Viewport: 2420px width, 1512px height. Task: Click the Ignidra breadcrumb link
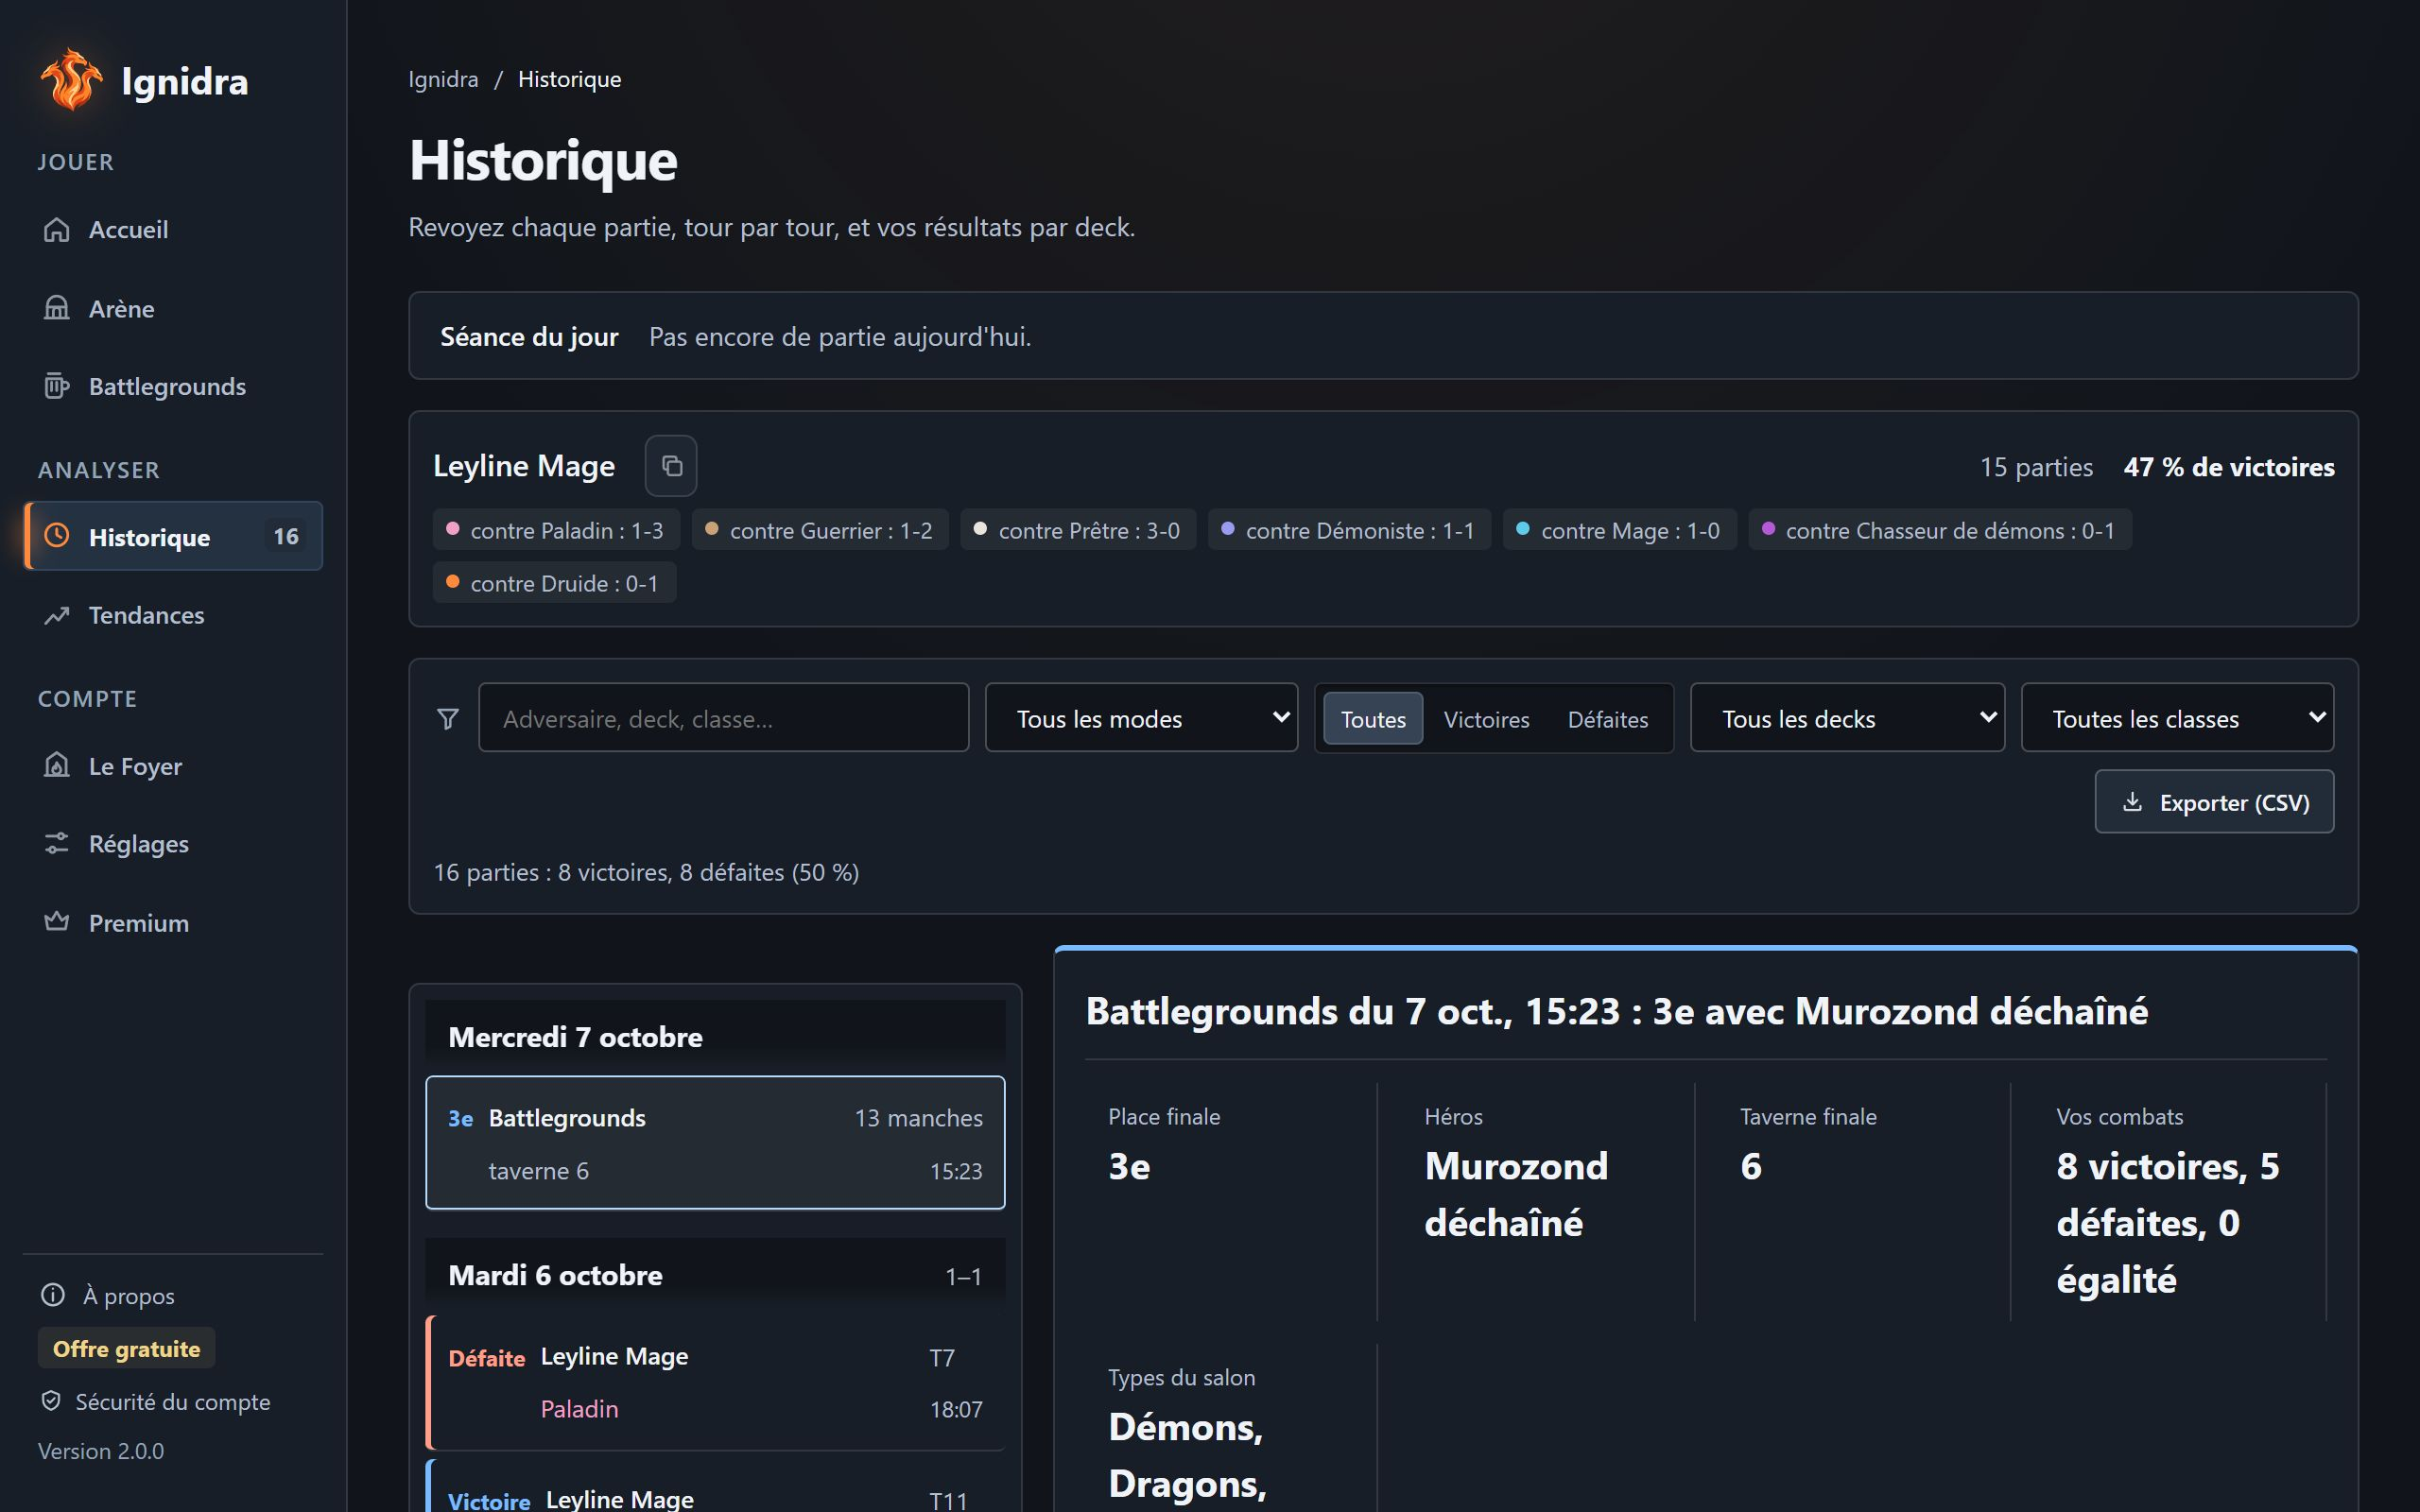pyautogui.click(x=443, y=79)
